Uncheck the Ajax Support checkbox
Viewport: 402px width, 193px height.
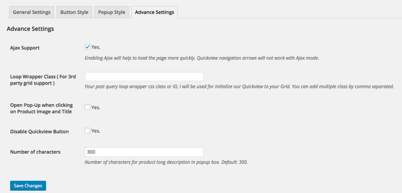88,47
